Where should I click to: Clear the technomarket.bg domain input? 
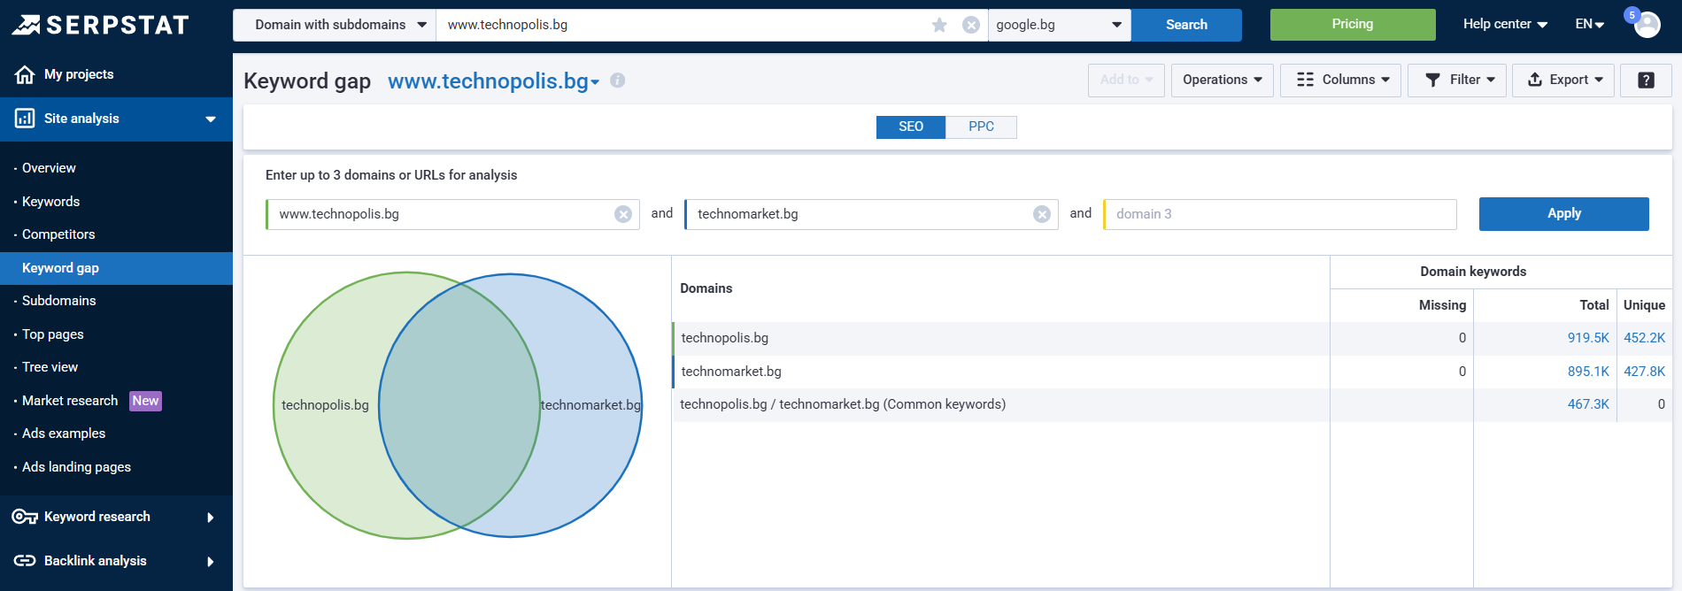(1042, 214)
